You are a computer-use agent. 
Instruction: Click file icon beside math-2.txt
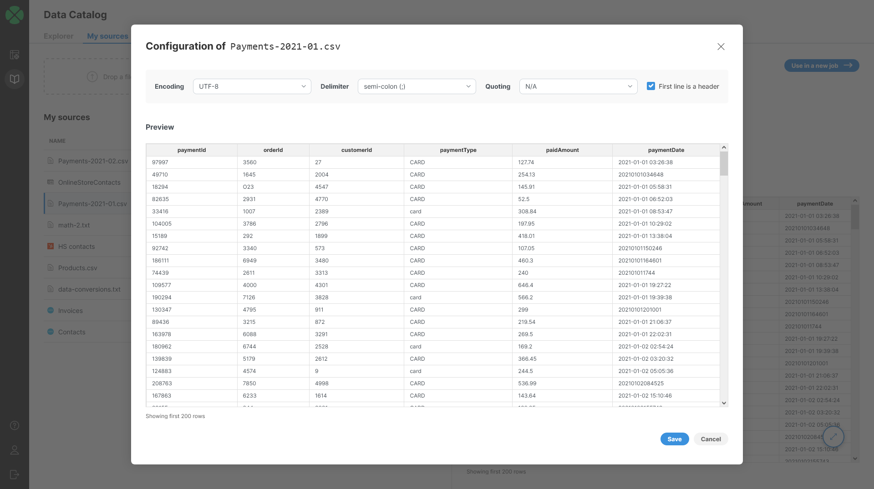(x=51, y=225)
